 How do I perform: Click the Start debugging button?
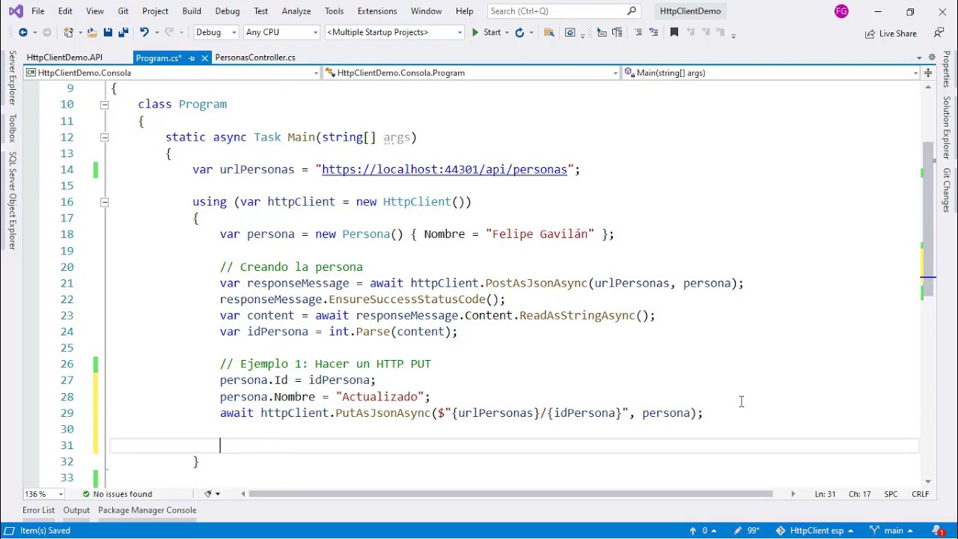click(x=486, y=32)
